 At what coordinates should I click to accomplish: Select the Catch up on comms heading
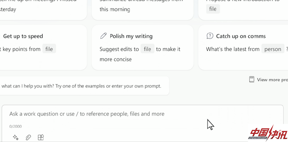(241, 36)
